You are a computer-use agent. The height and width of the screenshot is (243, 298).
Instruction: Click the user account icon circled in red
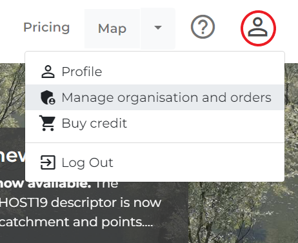coord(258,28)
